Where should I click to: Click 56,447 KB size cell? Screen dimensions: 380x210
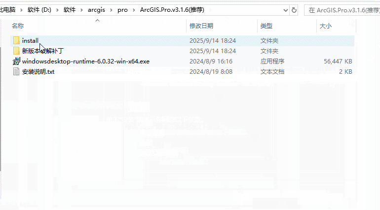tap(338, 61)
